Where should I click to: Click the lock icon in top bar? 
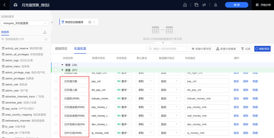[185, 5]
